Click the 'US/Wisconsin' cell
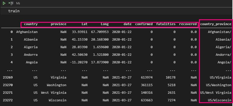233x106 pixels. [220, 100]
